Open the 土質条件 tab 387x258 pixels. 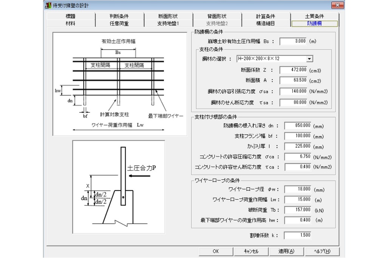[x=314, y=16]
